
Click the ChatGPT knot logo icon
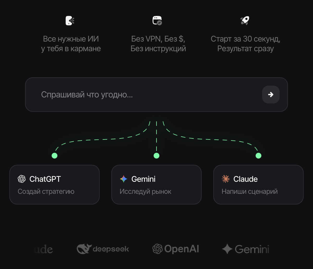(x=22, y=179)
